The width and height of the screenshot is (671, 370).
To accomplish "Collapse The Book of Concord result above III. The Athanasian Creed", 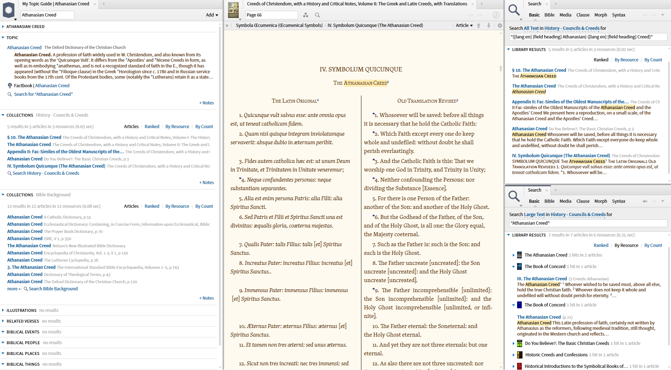I will pos(513,267).
